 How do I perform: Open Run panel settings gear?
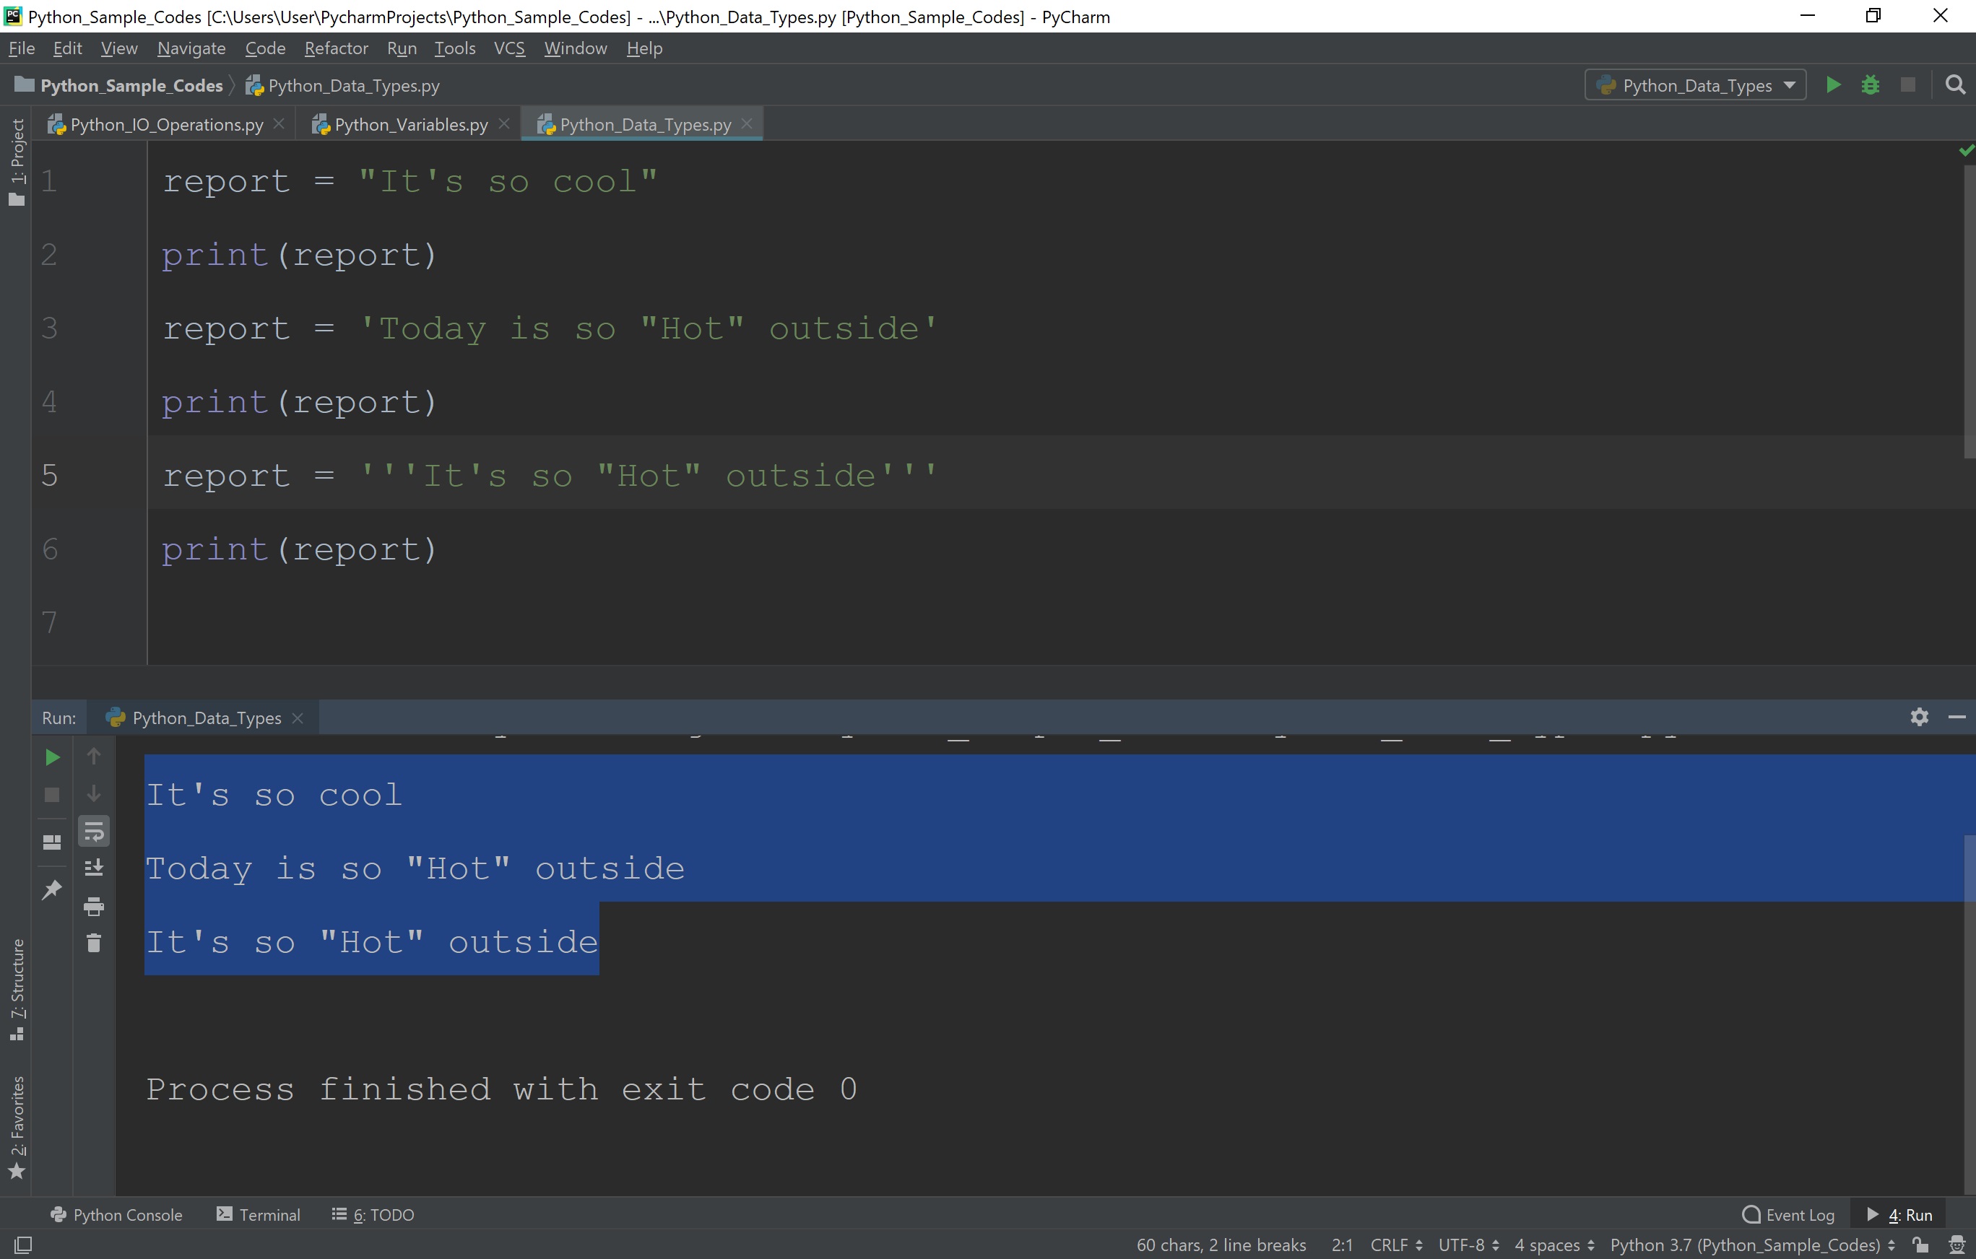(x=1920, y=716)
